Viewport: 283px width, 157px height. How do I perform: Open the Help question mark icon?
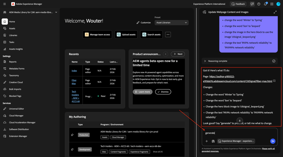click(259, 4)
